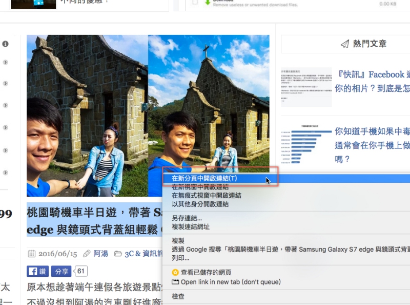This screenshot has width=410, height=305.
Task: Click the Facebook 讚 like button
Action: [x=37, y=271]
